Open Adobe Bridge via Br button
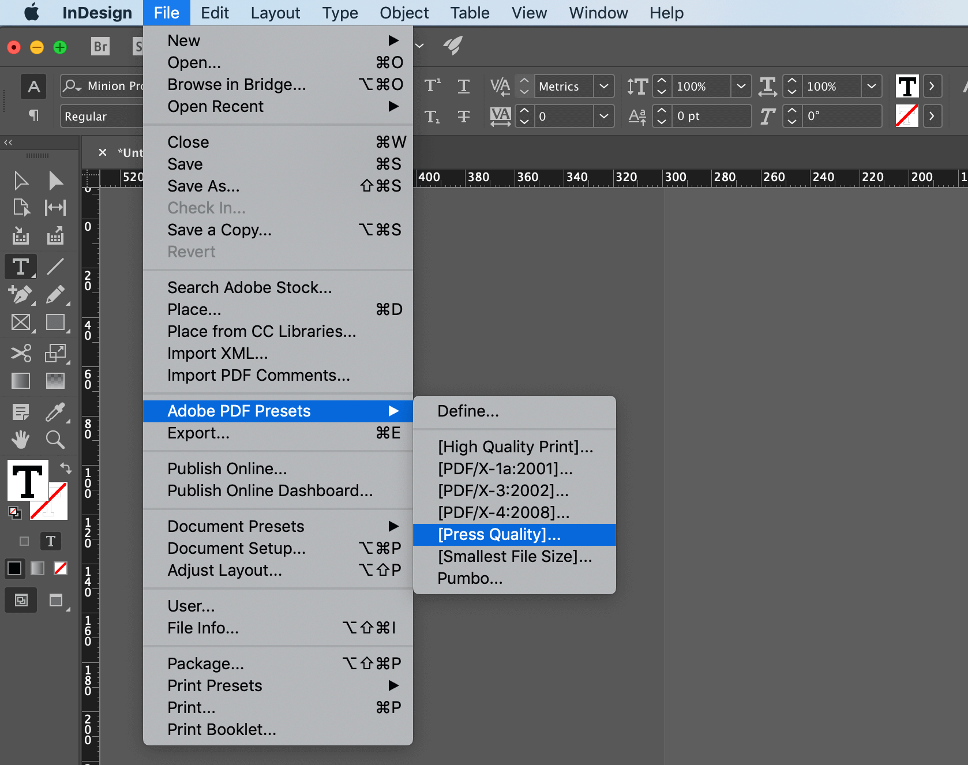This screenshot has width=968, height=765. (x=100, y=47)
